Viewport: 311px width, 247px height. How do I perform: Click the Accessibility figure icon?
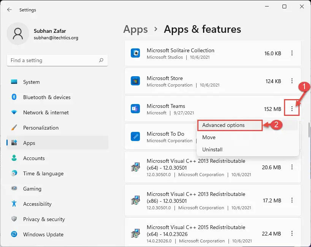pos(14,204)
